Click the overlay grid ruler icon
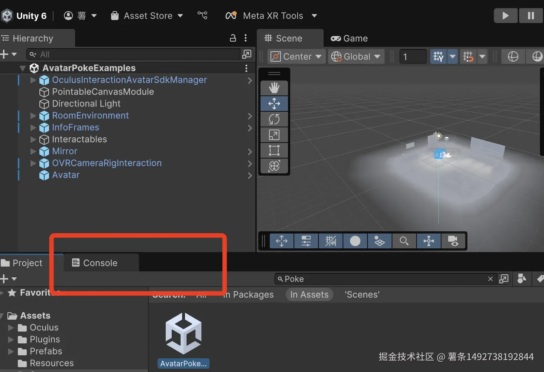544x372 pixels. click(x=330, y=241)
